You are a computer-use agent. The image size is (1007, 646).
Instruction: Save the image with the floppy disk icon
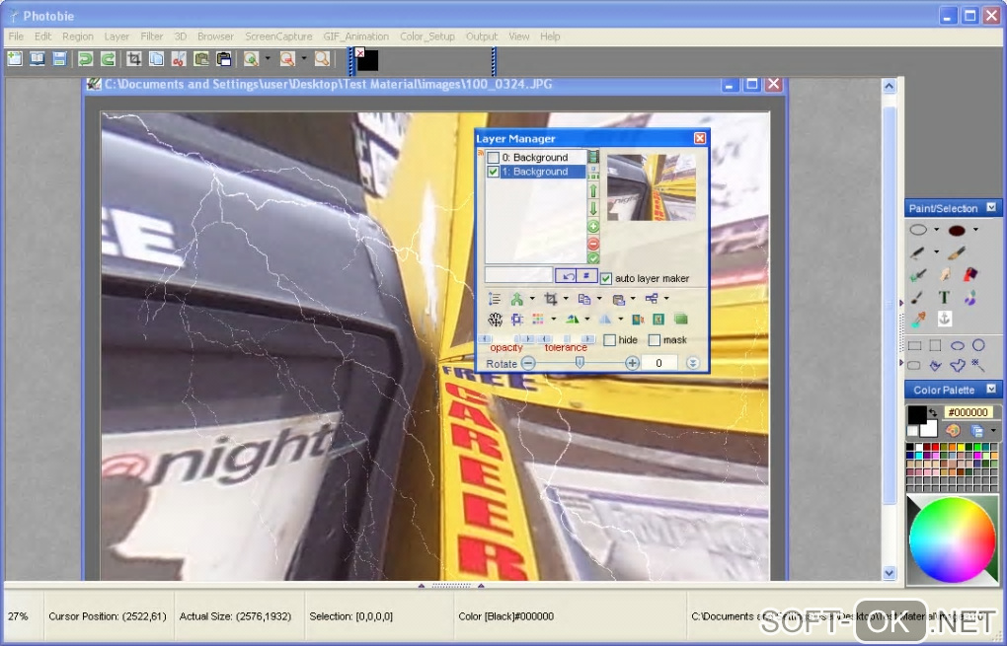59,59
